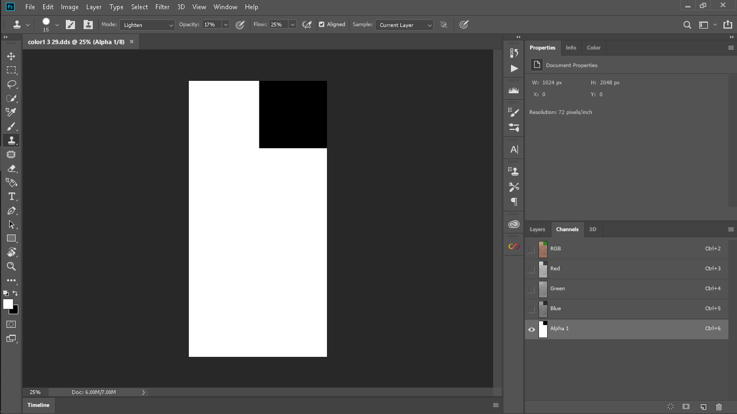Open the Channels panel menu
The image size is (737, 414).
tap(731, 229)
